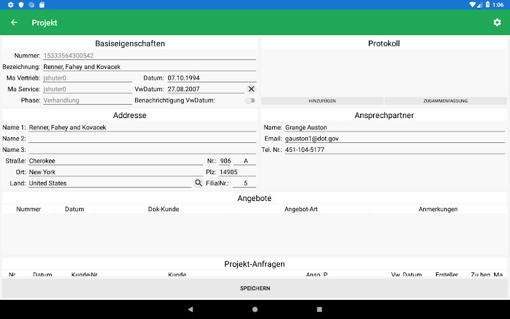510x319 pixels.
Task: Tap the Wi-Fi status icon
Action: coord(472,4)
